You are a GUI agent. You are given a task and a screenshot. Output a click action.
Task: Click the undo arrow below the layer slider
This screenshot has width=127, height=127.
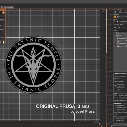tap(102, 126)
